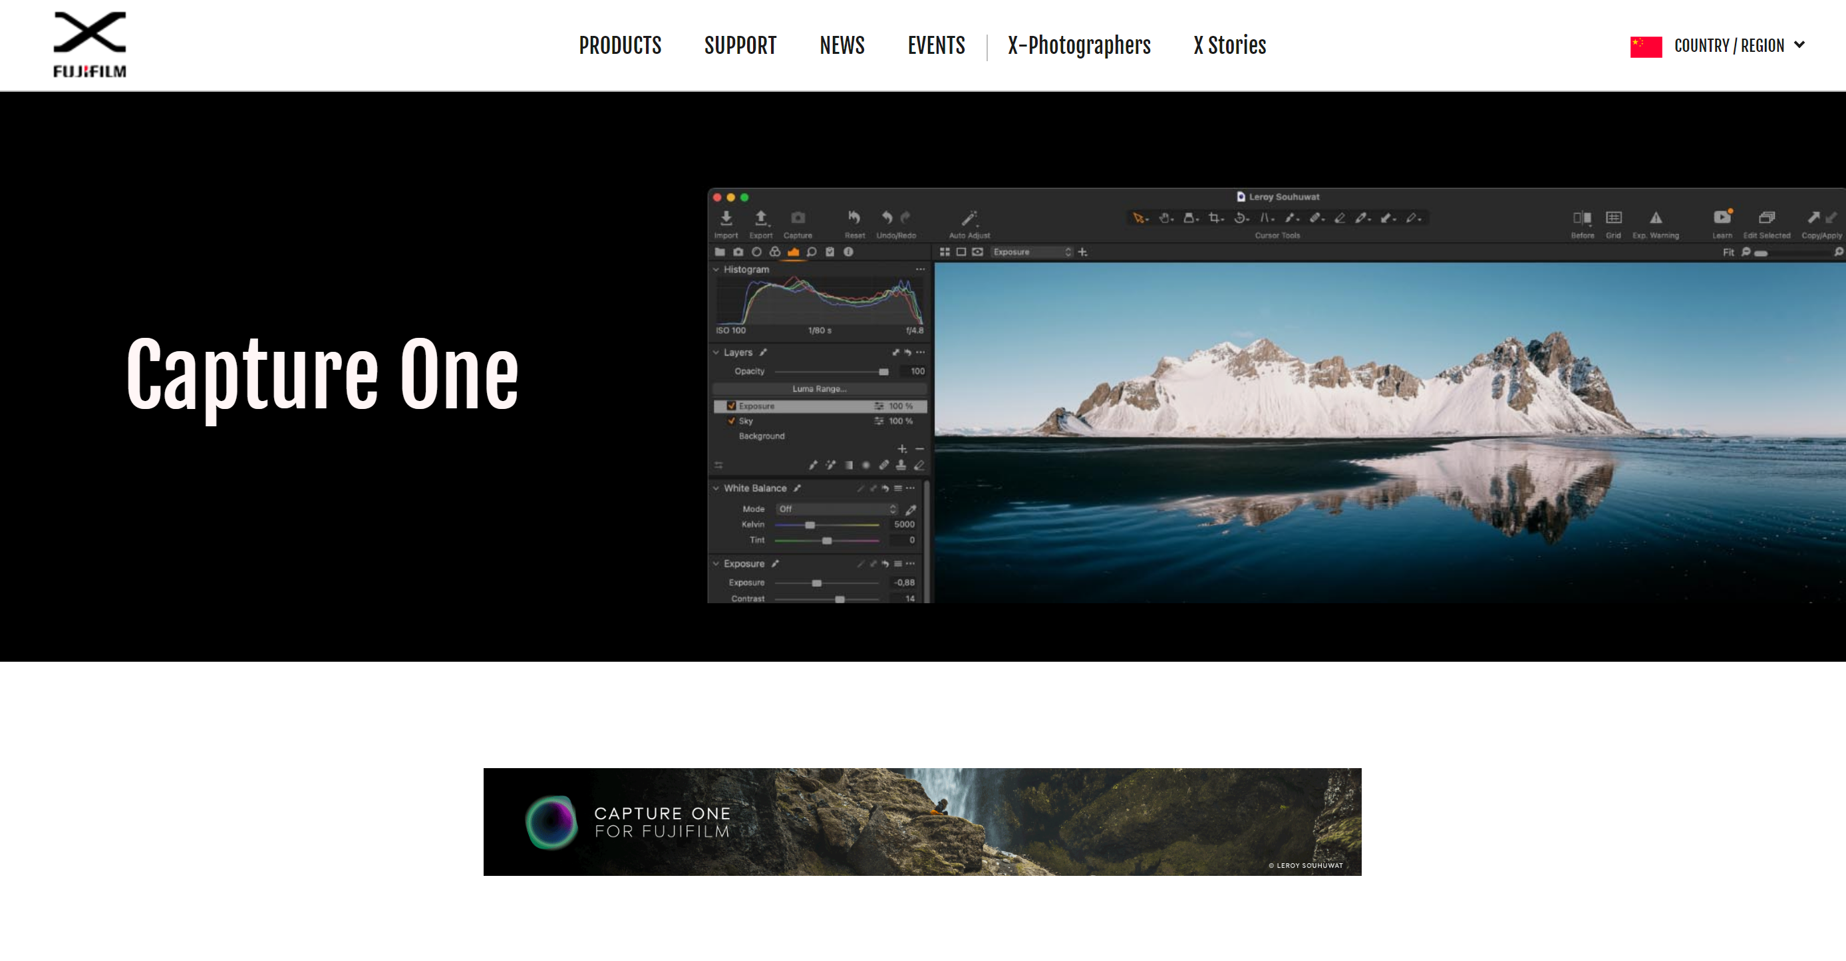Viewport: 1846px width, 961px height.
Task: Toggle the Before view comparison
Action: click(1581, 219)
